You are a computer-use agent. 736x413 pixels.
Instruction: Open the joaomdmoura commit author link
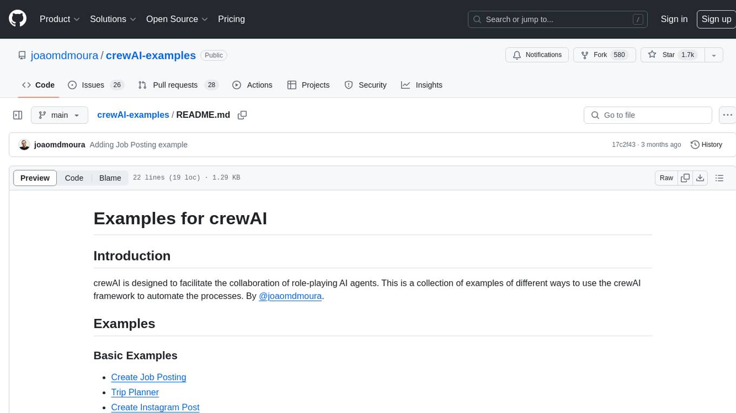coord(60,145)
